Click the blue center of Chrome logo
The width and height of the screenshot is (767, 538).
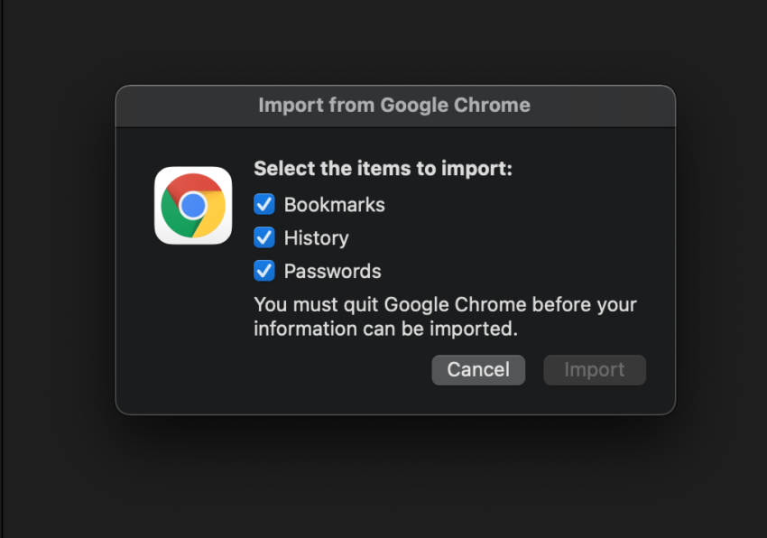click(193, 207)
